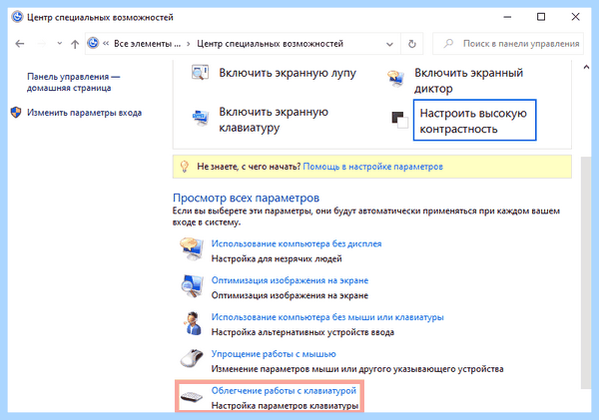Go up one level with the up arrow
Viewport: 599px width, 420px height.
pyautogui.click(x=75, y=44)
